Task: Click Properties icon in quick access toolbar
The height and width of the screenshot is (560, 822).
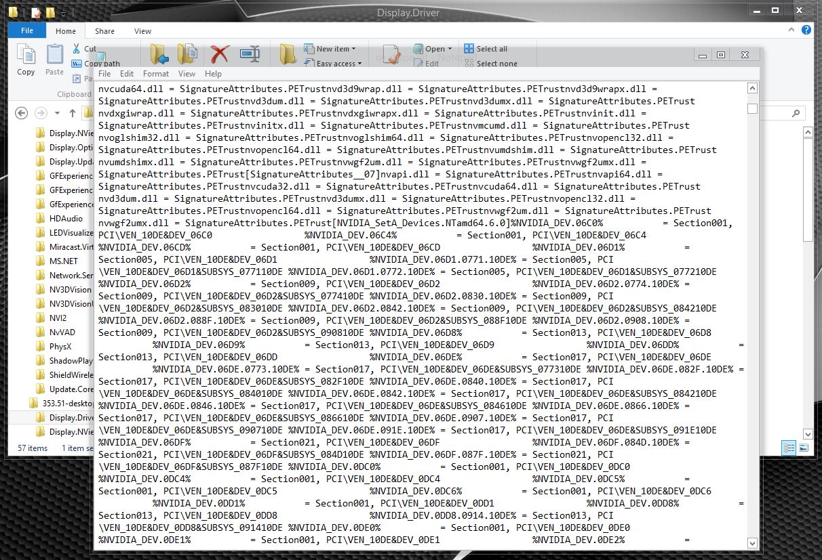Action: tap(36, 12)
